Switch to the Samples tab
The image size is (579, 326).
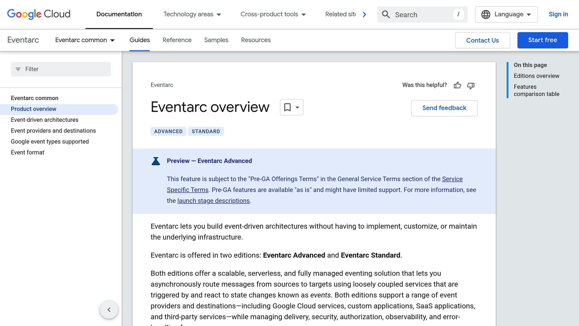[216, 40]
